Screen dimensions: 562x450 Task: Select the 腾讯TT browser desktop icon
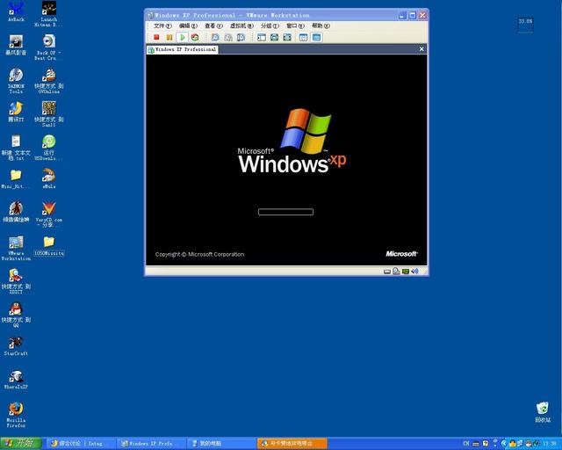(16, 112)
